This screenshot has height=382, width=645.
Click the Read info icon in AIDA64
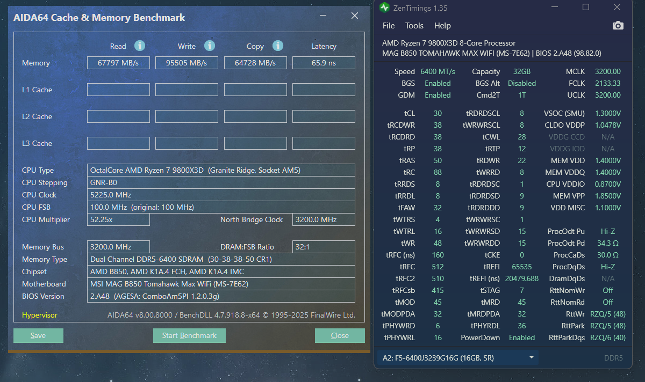click(x=140, y=46)
